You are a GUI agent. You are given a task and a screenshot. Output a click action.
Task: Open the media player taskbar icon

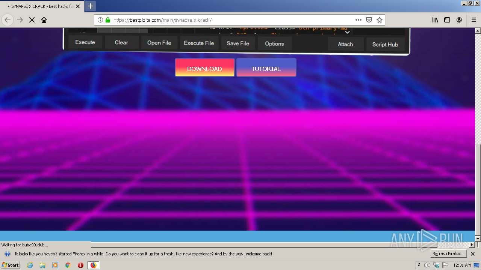55,265
